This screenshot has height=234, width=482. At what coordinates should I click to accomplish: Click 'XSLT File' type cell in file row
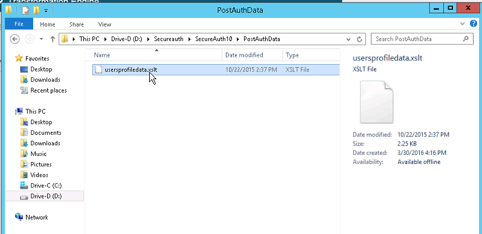[297, 70]
